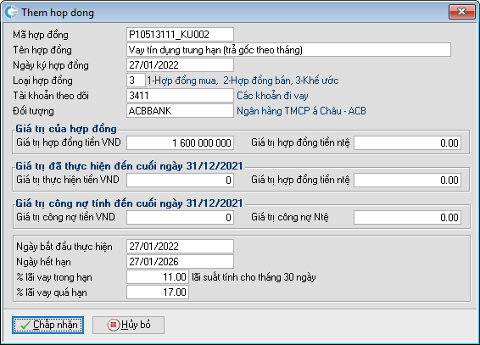Click the red stop icon on Hủy bỏ
The width and height of the screenshot is (480, 345).
(x=114, y=325)
